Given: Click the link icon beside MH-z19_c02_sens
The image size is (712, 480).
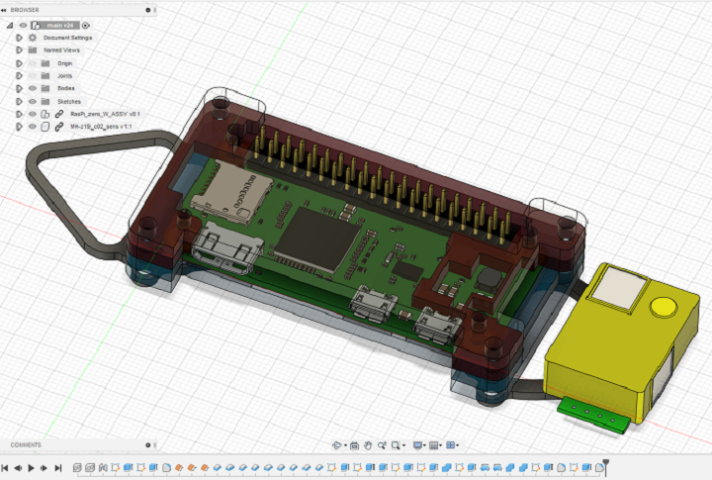Looking at the screenshot, I should (59, 127).
